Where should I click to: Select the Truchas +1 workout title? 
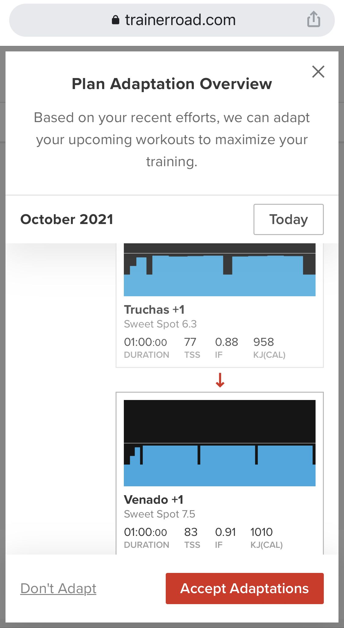click(154, 310)
